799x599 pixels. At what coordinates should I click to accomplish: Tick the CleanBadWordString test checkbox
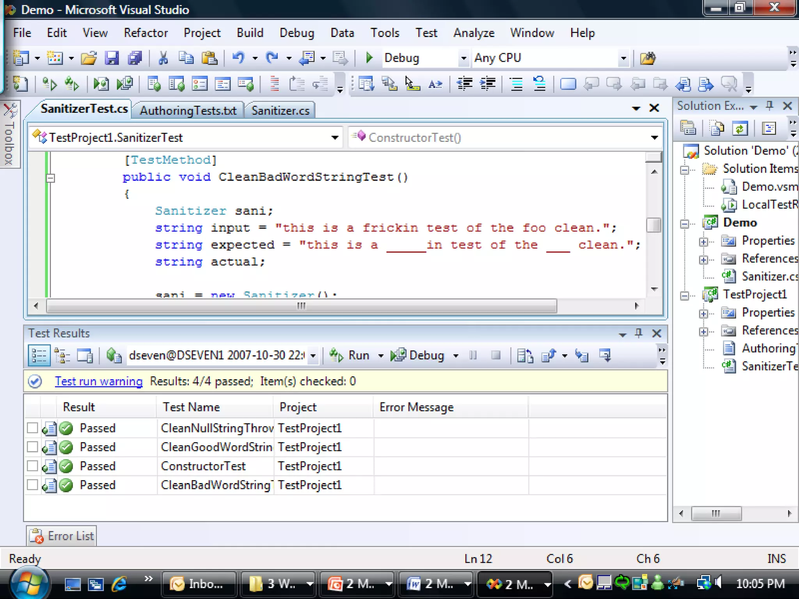[32, 485]
